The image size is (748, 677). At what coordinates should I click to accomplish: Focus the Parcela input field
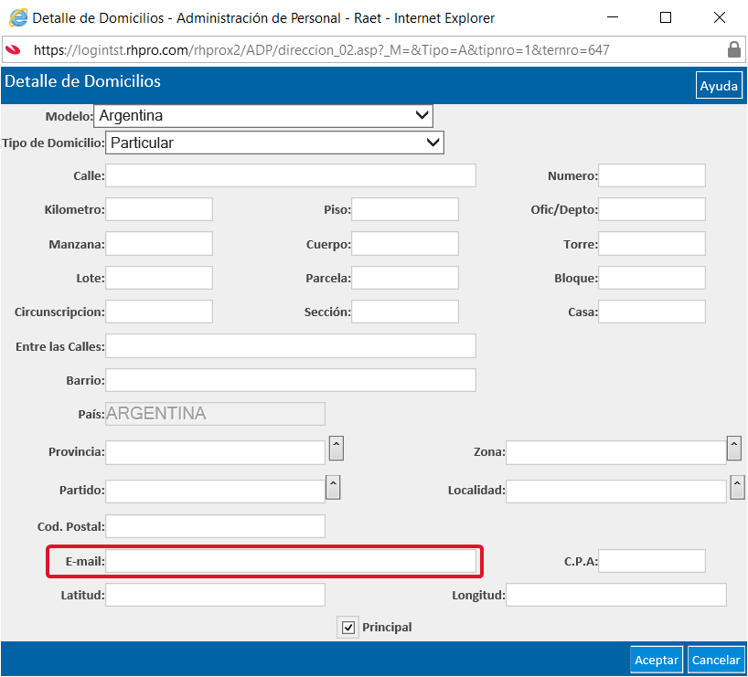pyautogui.click(x=405, y=278)
